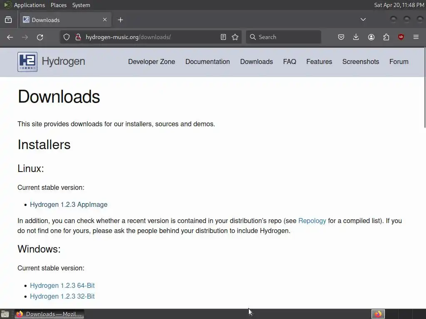Click the Hydrogen site title text
The height and width of the screenshot is (319, 426).
tap(63, 61)
